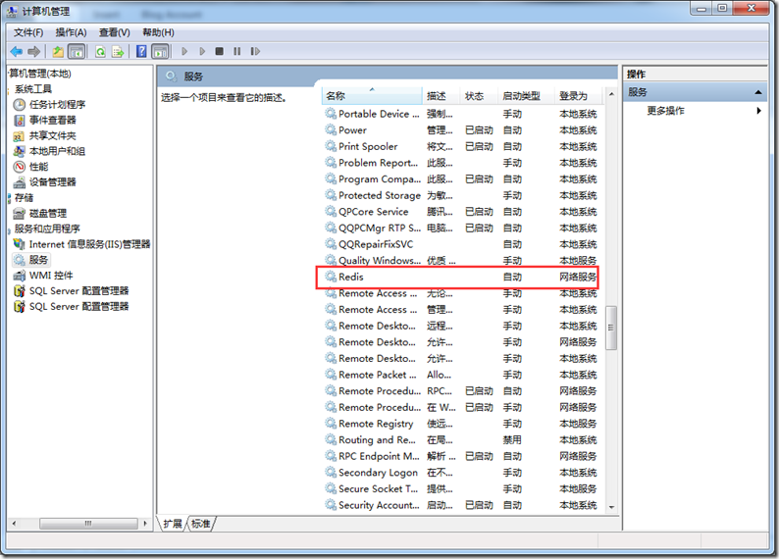Screen dimensions: 779x559
Task: Select Performance (性能) tree node
Action: 30,167
